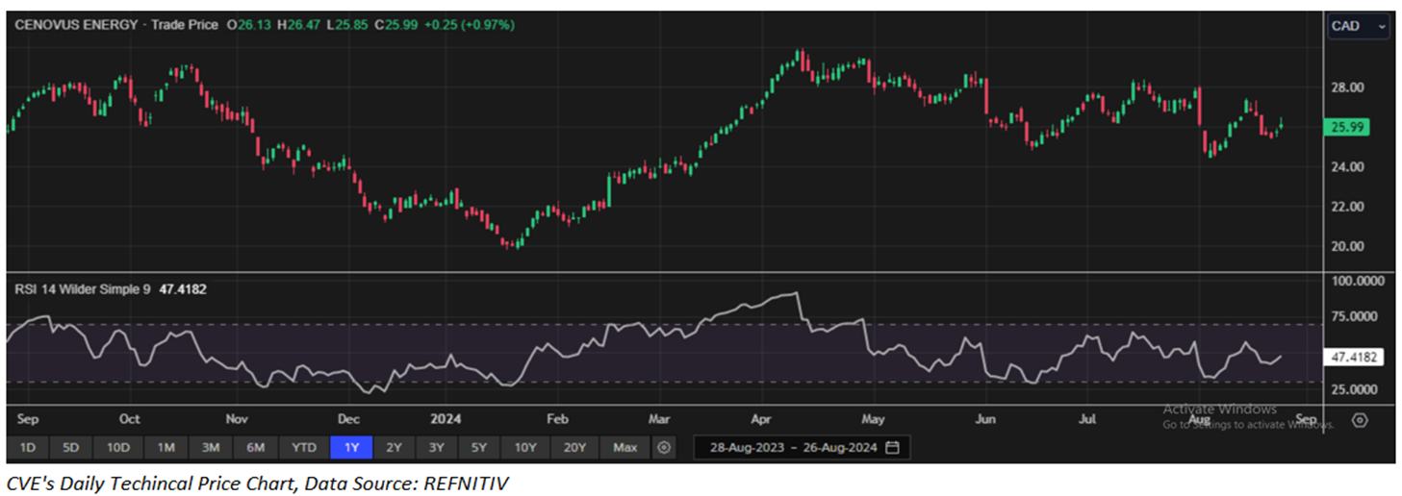Click the 47.4182 RSI axis value label
The image size is (1402, 496).
[1355, 357]
